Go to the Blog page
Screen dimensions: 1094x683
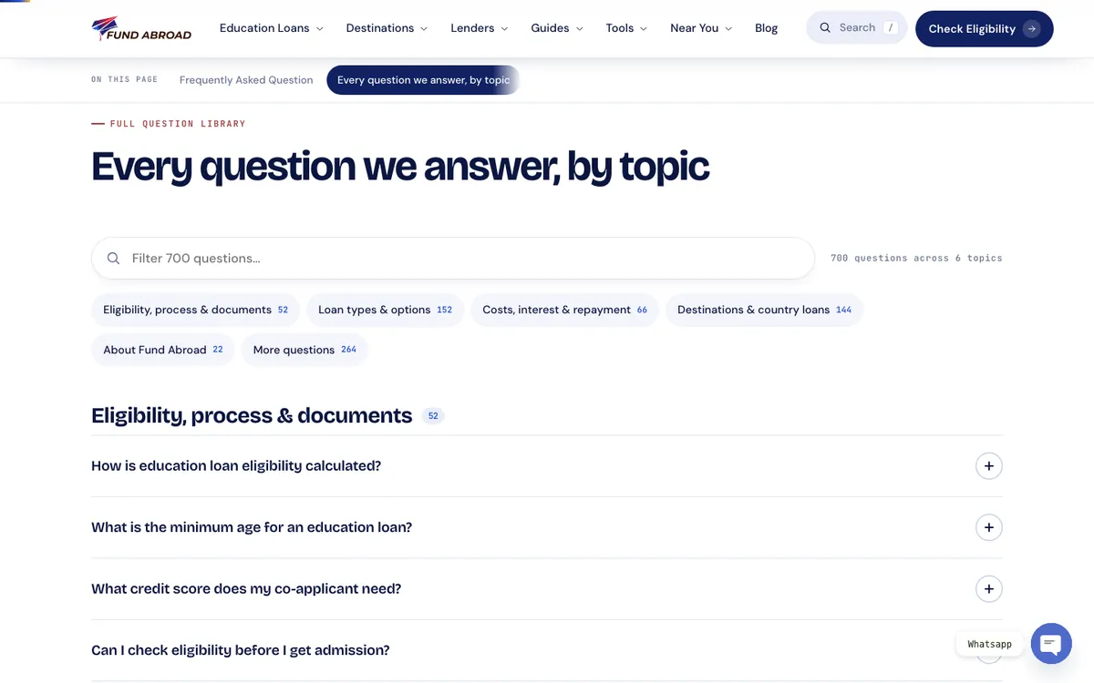pyautogui.click(x=767, y=28)
